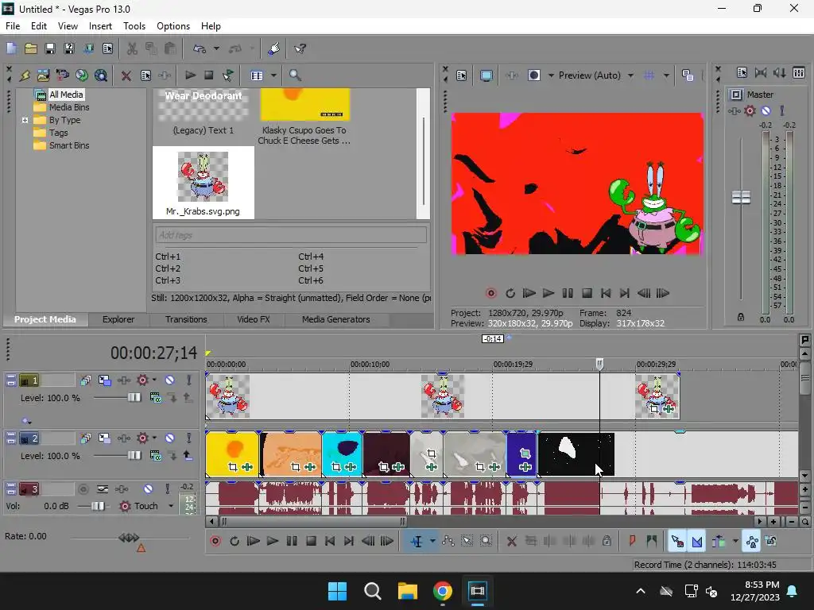Switch to the Transitions tab
Screen dimensions: 814x610
(x=186, y=319)
